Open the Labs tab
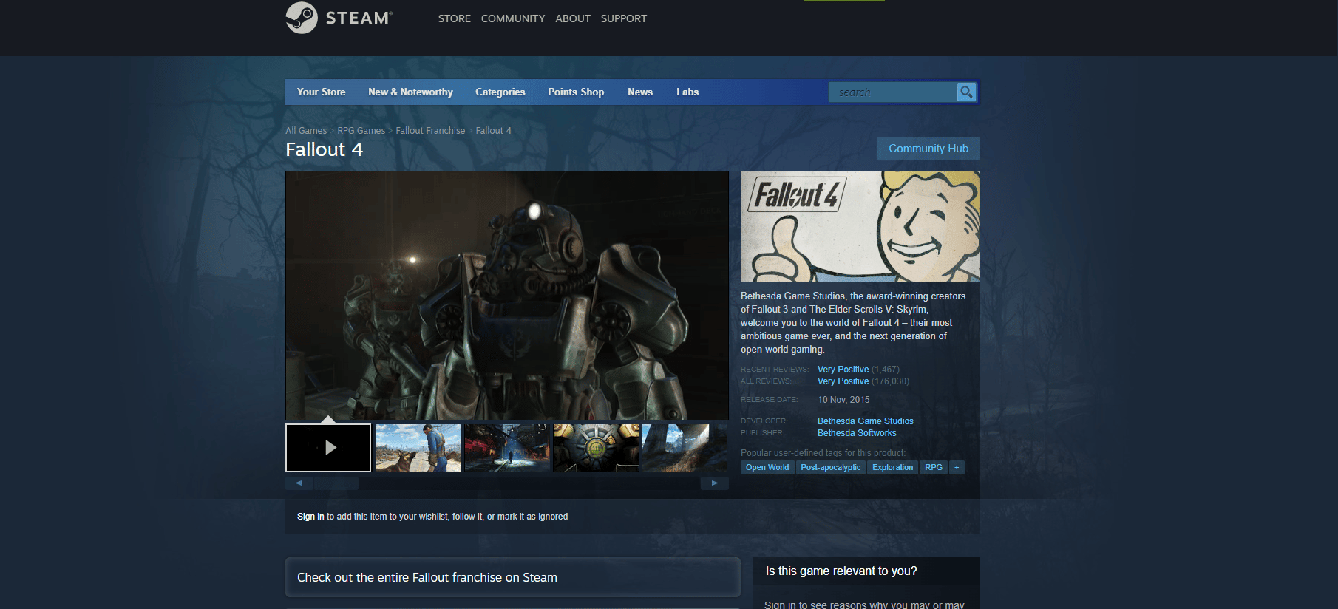Screen dimensions: 1338x609 (687, 92)
